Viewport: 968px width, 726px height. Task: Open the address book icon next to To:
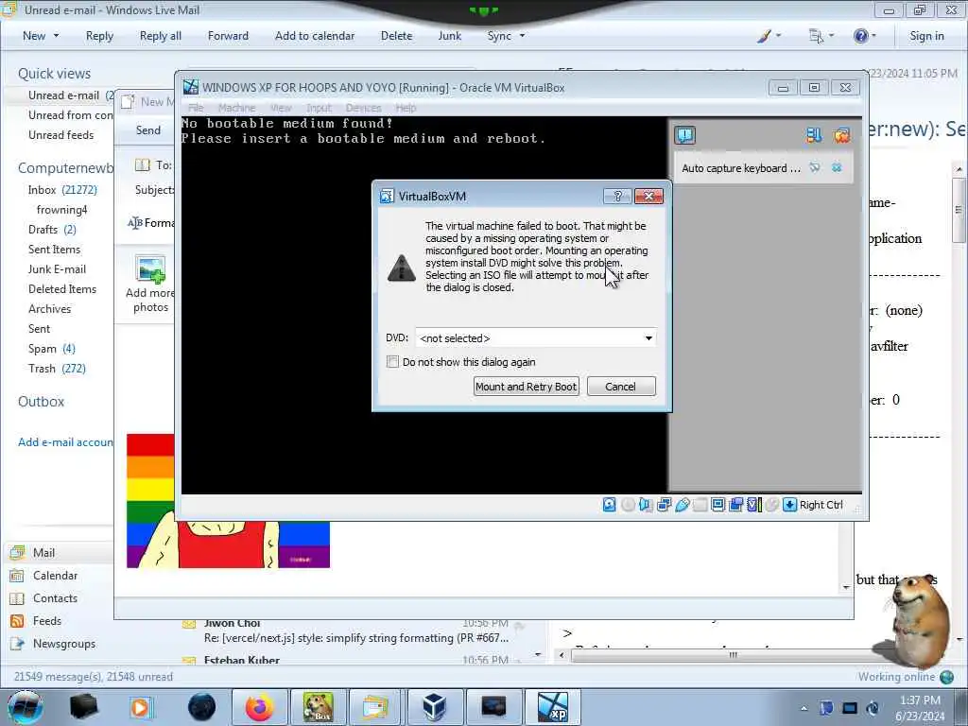(142, 164)
